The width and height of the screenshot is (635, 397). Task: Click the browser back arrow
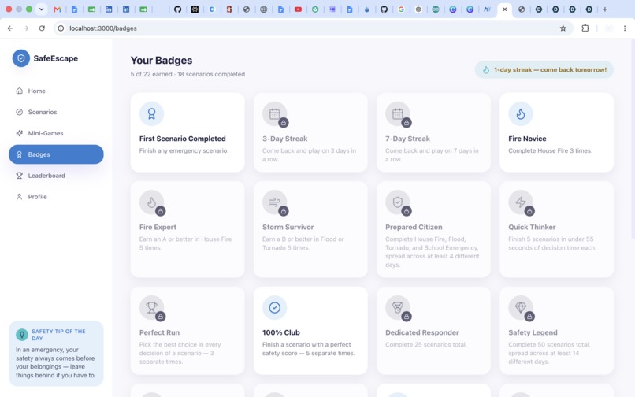point(10,28)
